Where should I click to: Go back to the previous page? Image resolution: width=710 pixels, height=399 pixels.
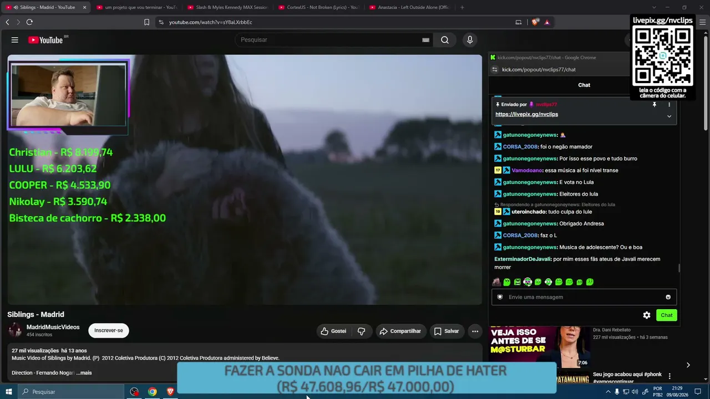pos(7,22)
